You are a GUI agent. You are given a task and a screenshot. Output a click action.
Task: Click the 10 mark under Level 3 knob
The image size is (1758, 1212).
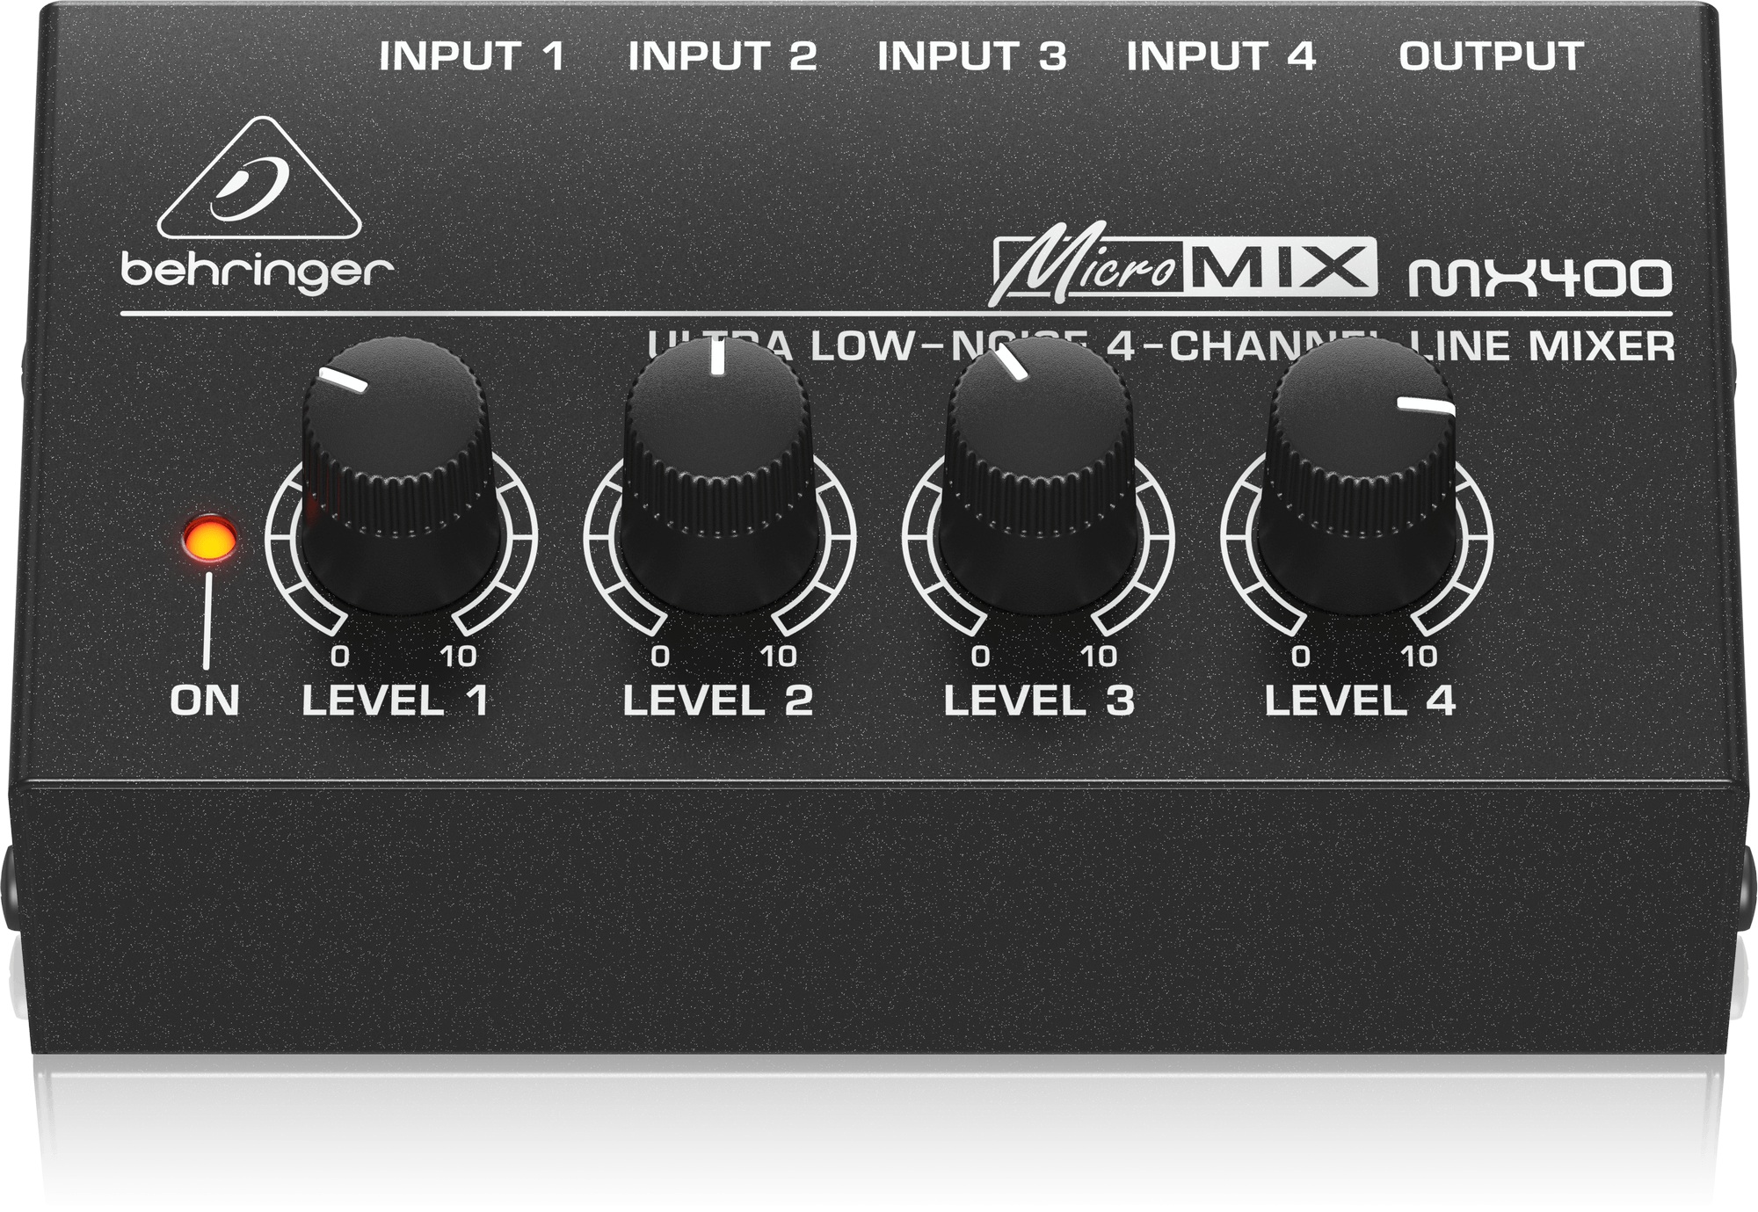(x=1098, y=655)
